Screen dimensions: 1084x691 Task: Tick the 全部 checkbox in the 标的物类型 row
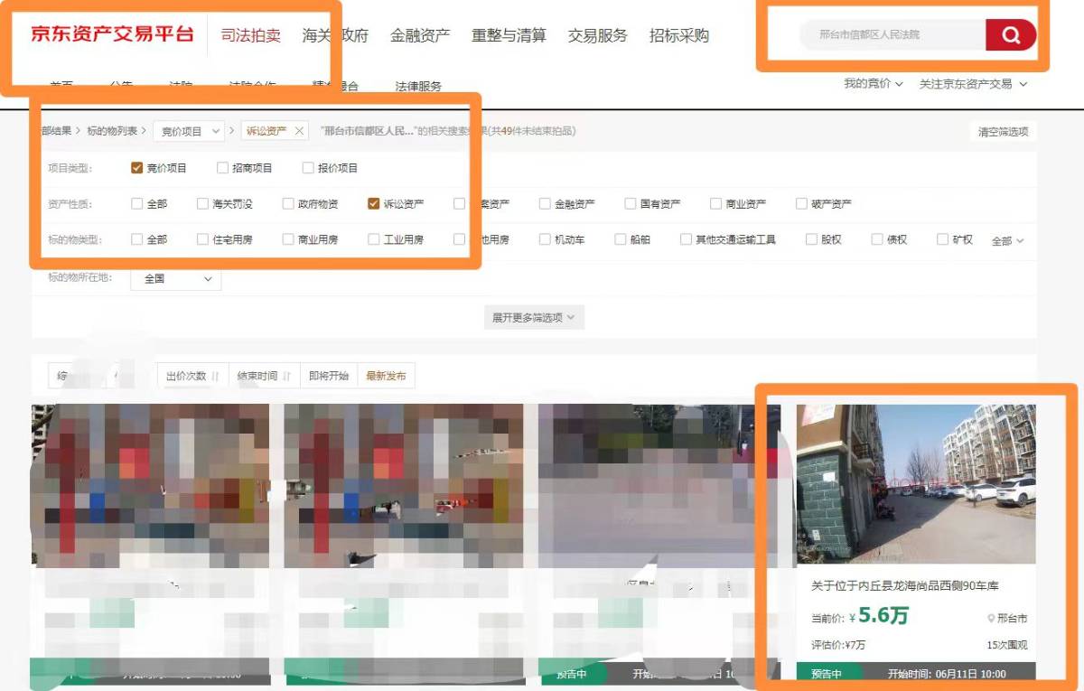pyautogui.click(x=137, y=240)
